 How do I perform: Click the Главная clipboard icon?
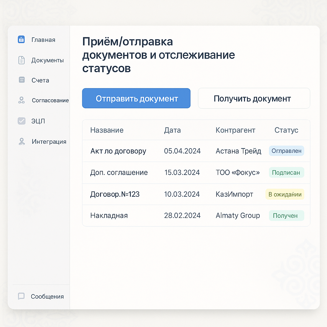point(21,39)
